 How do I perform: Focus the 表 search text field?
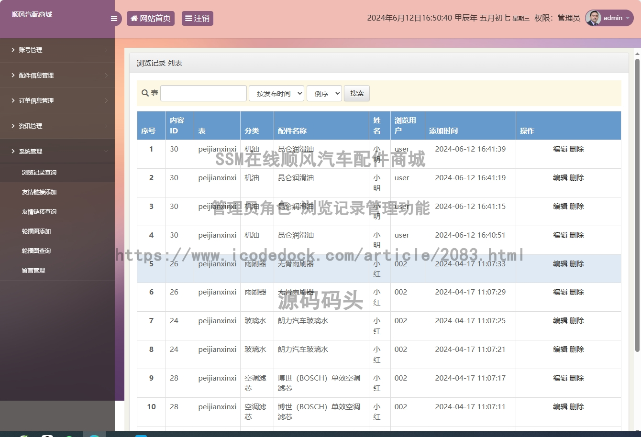pyautogui.click(x=203, y=93)
